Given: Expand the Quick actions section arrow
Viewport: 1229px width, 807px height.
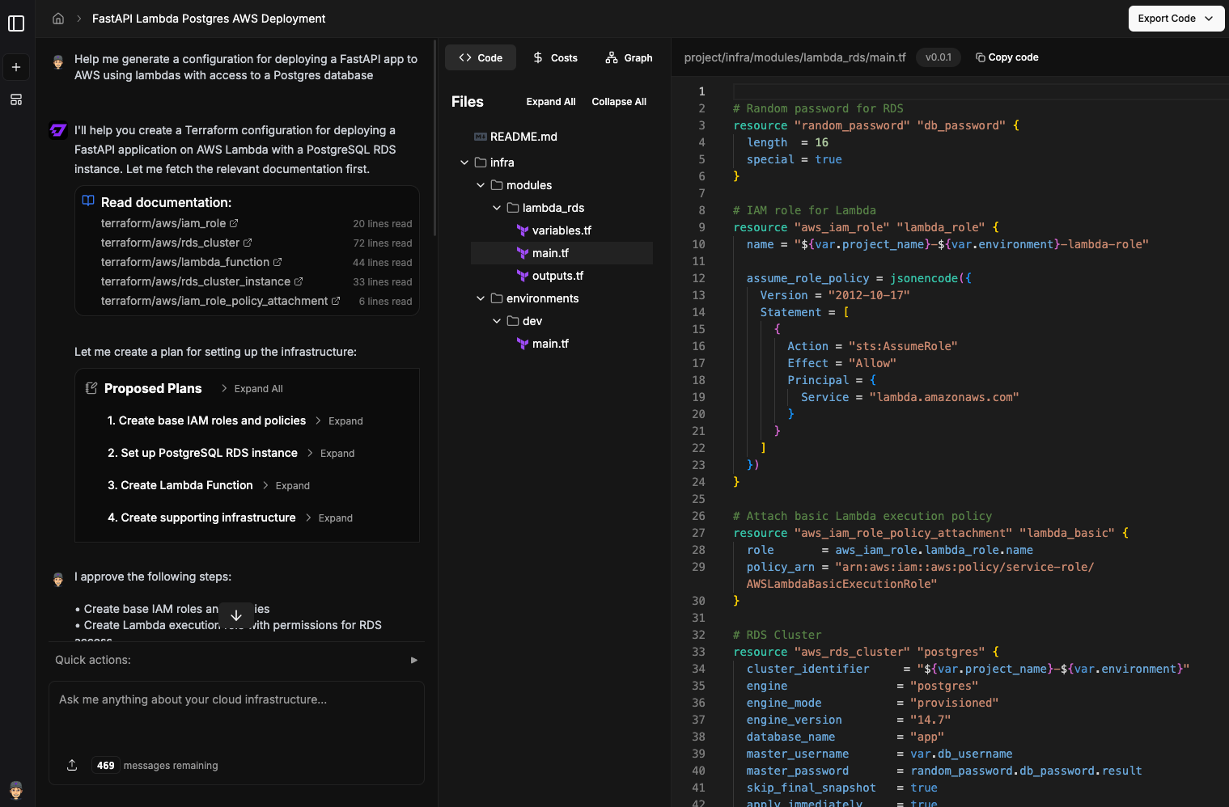Looking at the screenshot, I should pos(414,660).
